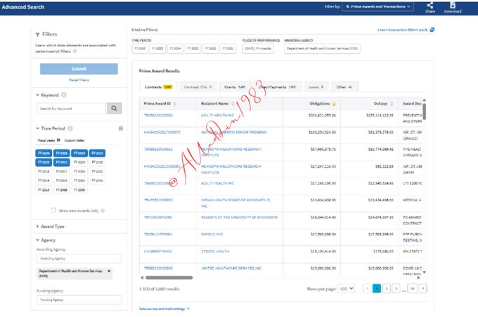Remove Department of Health agency filter tag

[109, 270]
